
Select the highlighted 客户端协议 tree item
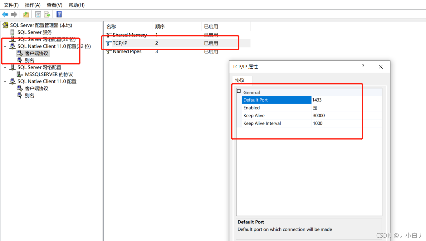(37, 53)
